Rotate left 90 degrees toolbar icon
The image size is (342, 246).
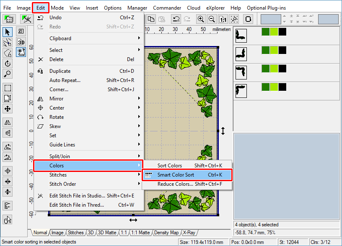tap(8, 147)
